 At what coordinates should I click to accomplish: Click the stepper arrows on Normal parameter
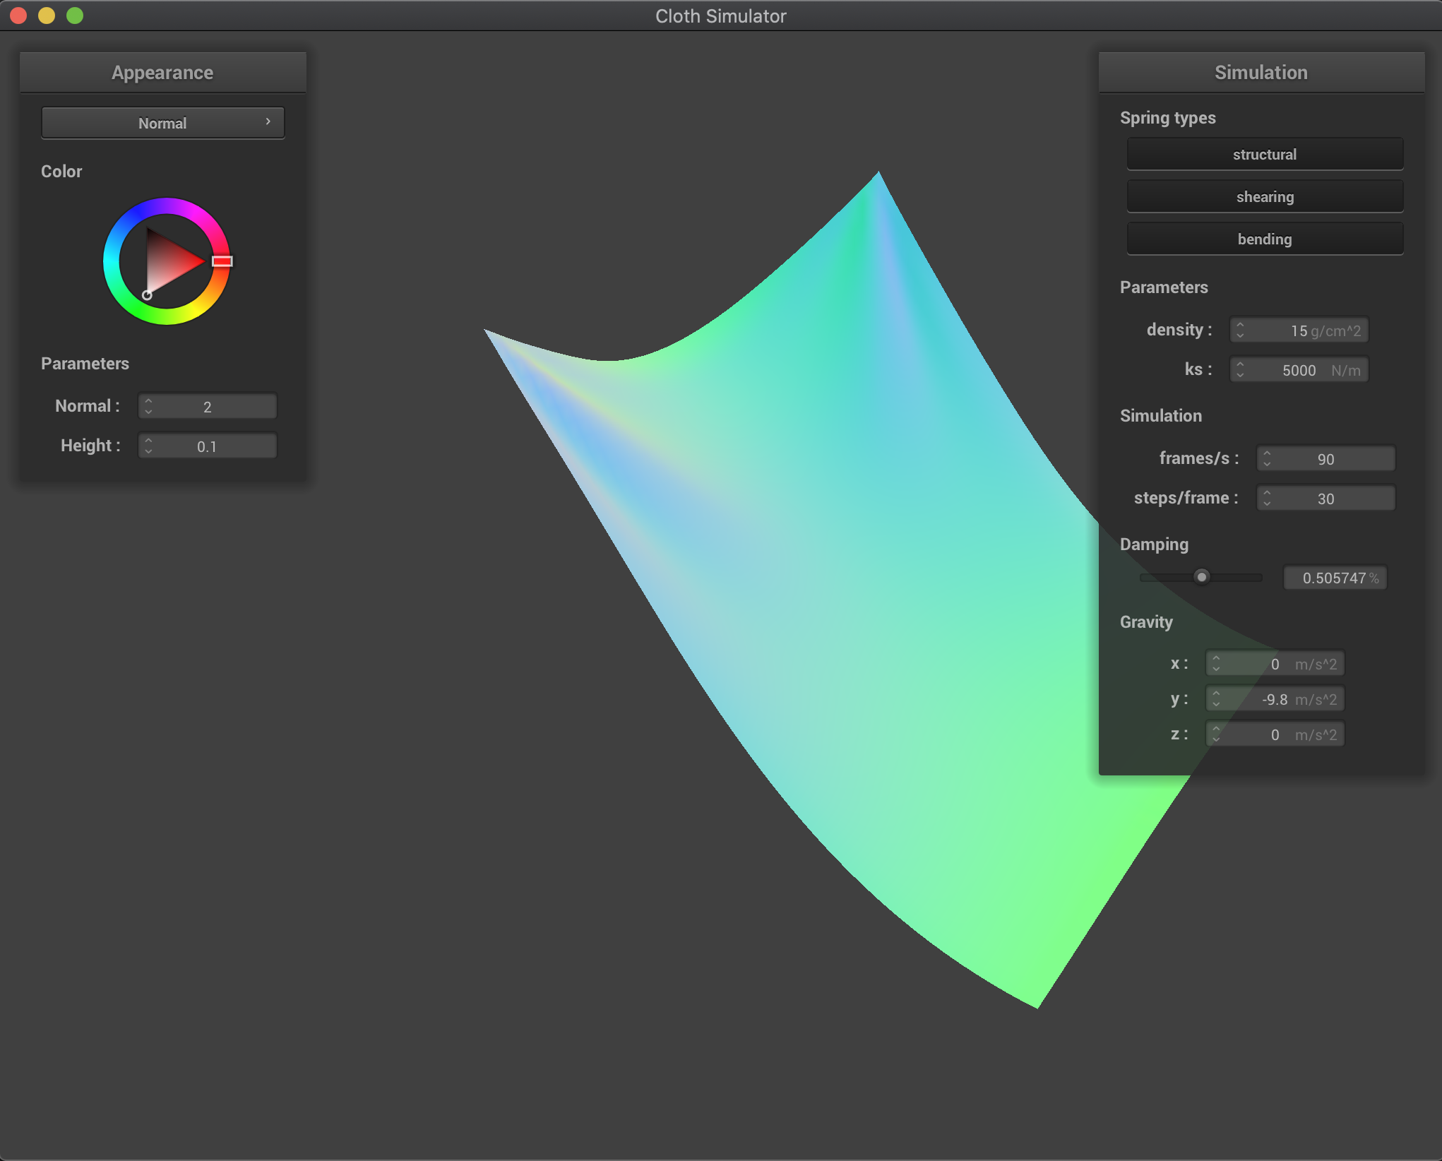coord(148,406)
